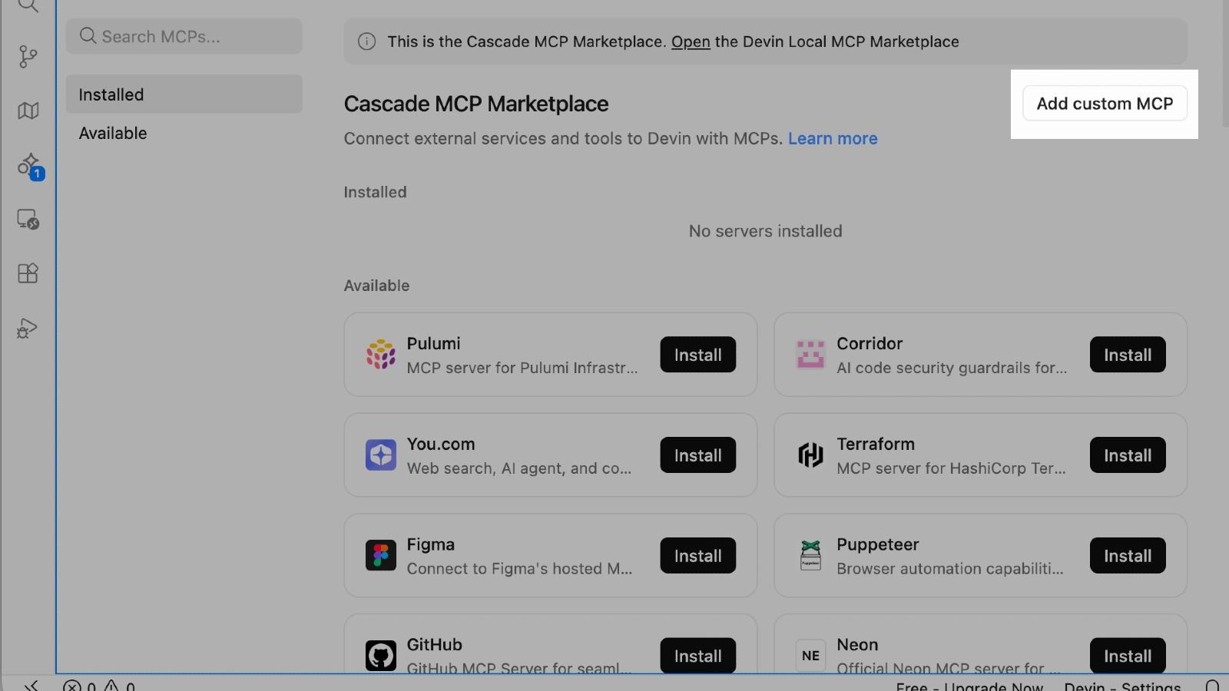1229x691 pixels.
Task: Click the GitHub logo icon
Action: pos(381,656)
